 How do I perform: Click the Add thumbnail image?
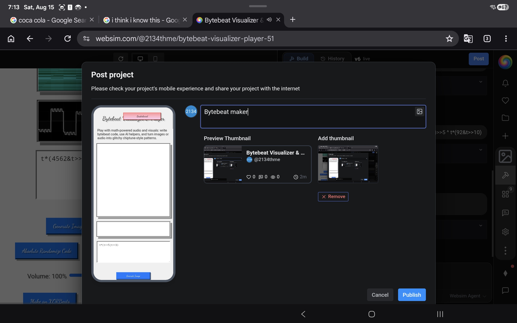point(348,164)
